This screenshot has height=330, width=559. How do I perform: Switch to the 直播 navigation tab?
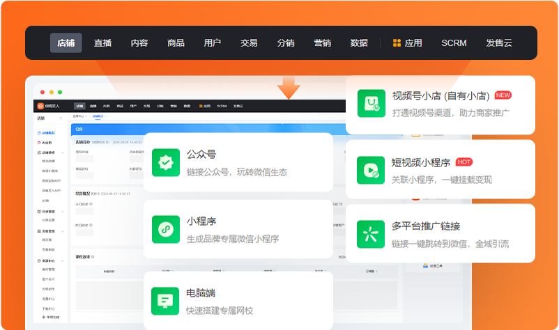[102, 43]
